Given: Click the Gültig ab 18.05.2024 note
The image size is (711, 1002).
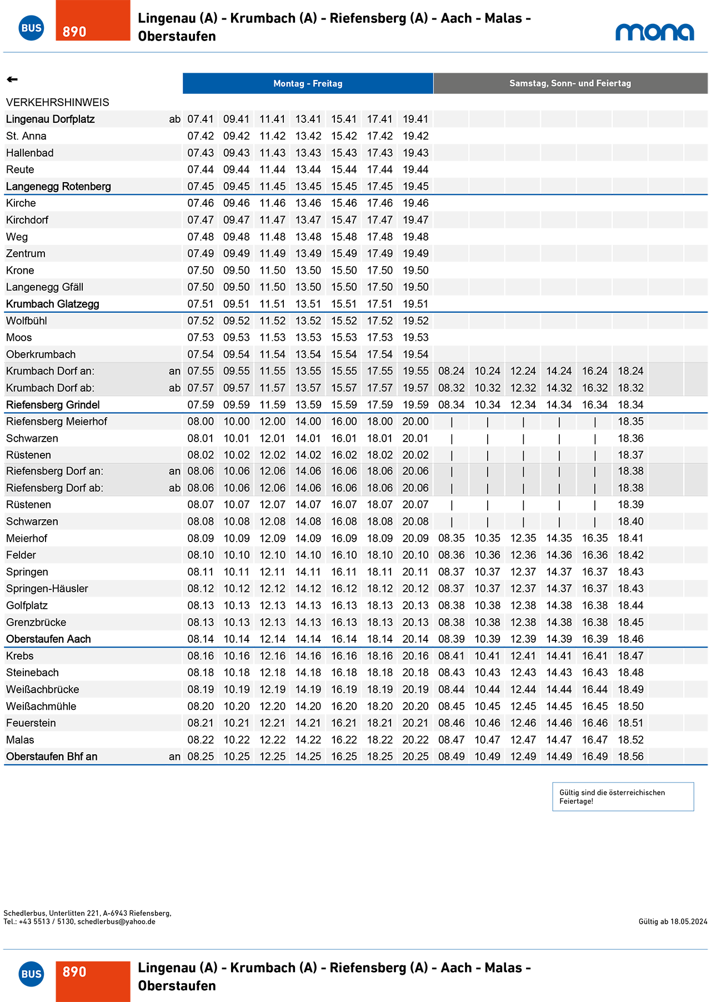Looking at the screenshot, I should [x=673, y=921].
